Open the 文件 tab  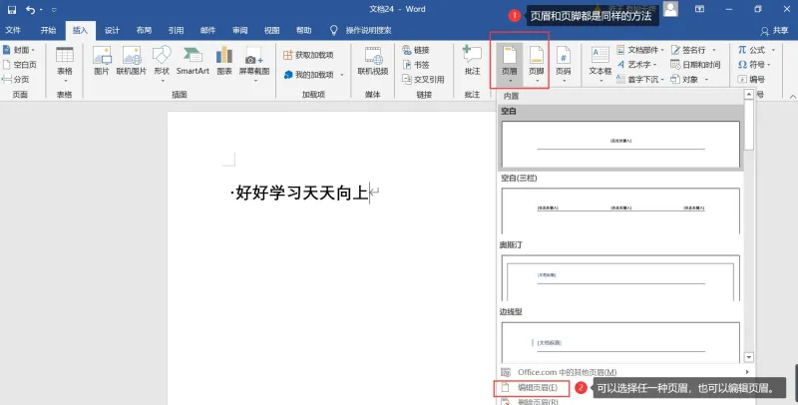click(x=13, y=31)
